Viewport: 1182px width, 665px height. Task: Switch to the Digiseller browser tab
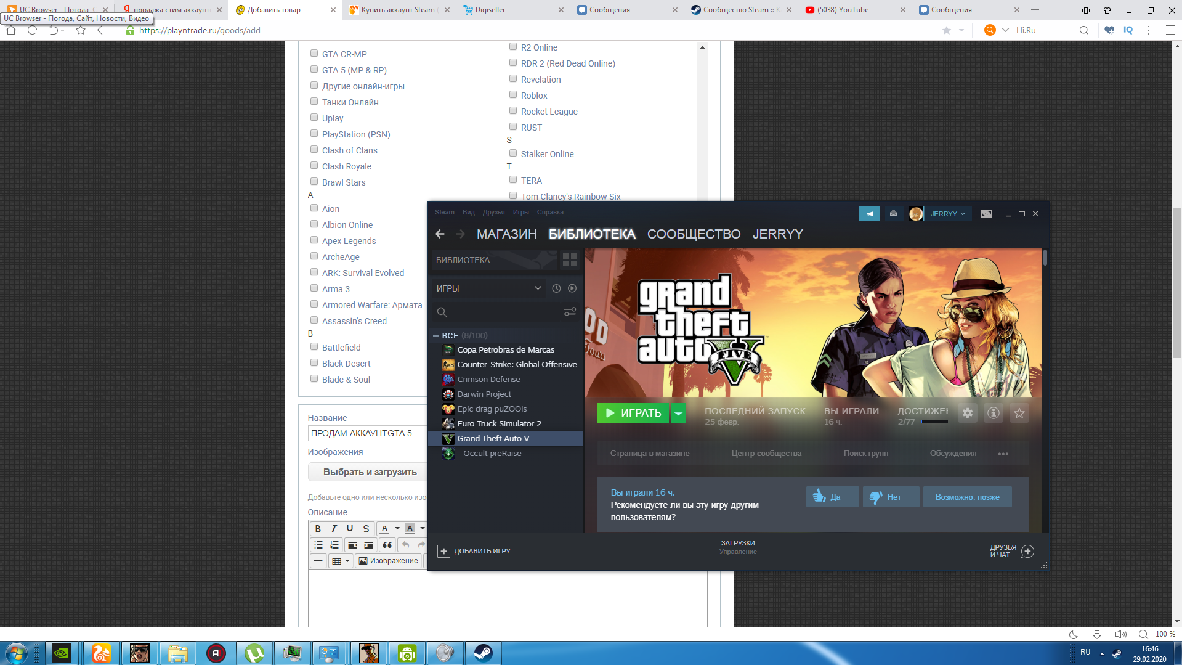pyautogui.click(x=513, y=10)
